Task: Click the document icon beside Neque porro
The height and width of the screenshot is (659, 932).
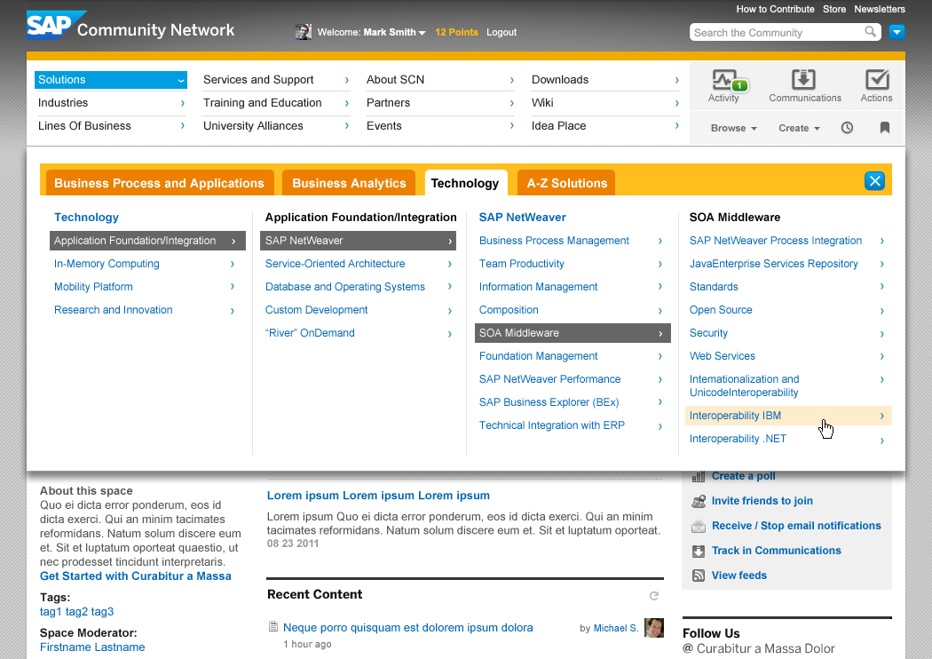Action: [273, 626]
